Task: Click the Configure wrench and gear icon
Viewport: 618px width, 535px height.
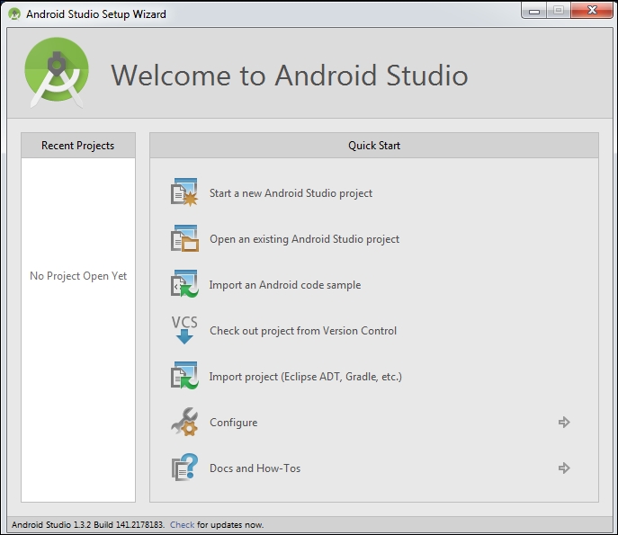Action: click(x=184, y=422)
